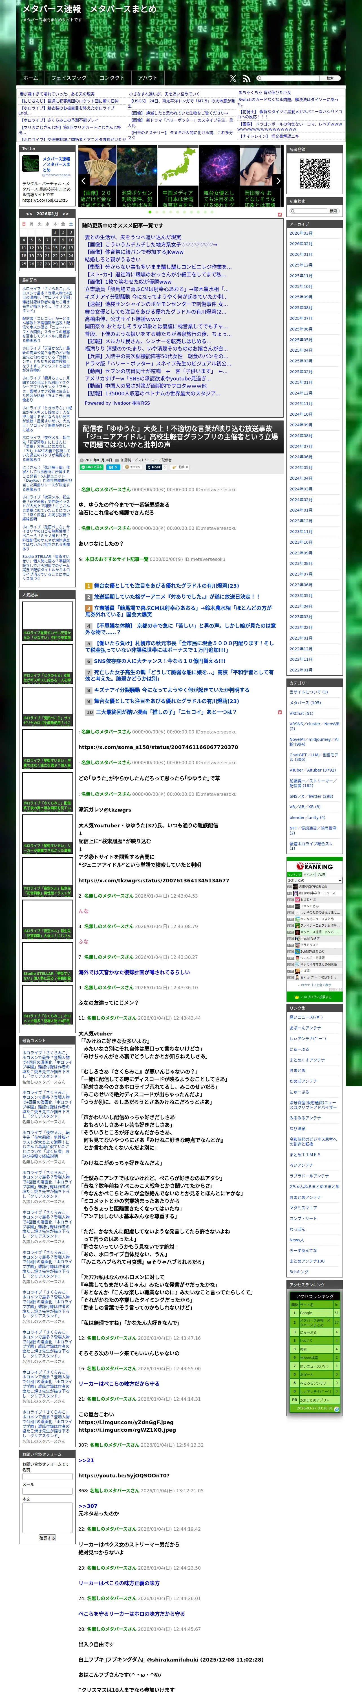
Task: Open VTuber／AItuber (3792) category
Action: click(312, 770)
